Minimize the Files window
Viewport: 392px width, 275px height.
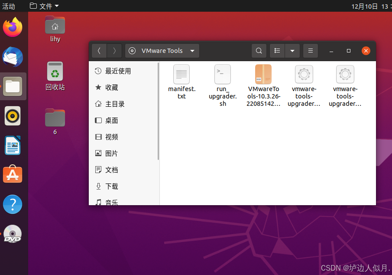pyautogui.click(x=331, y=51)
